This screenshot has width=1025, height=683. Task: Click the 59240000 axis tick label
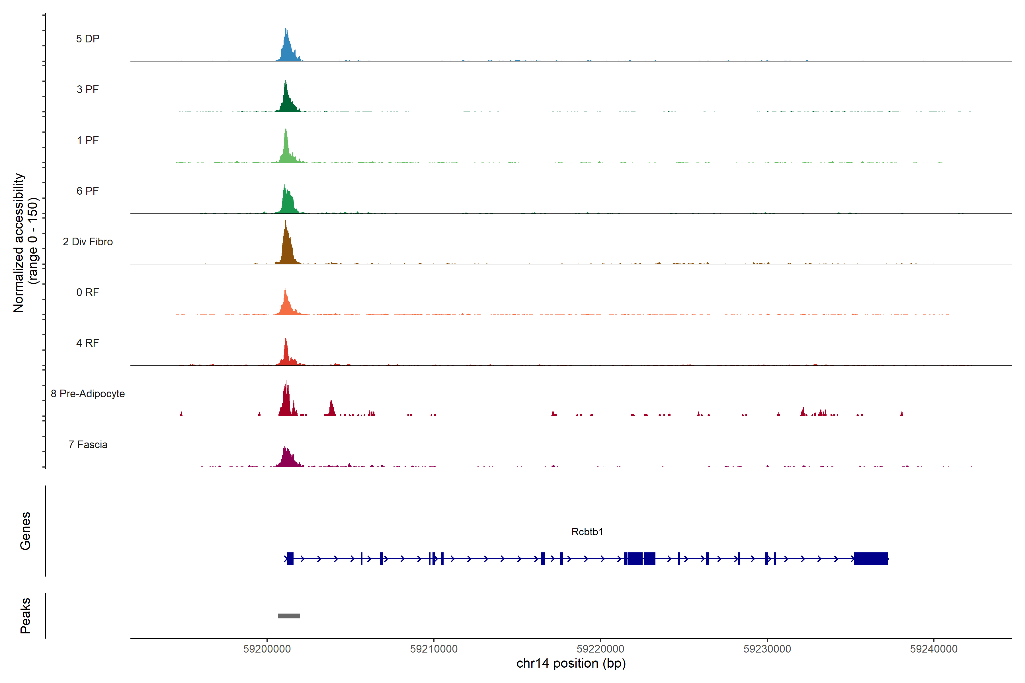(934, 649)
